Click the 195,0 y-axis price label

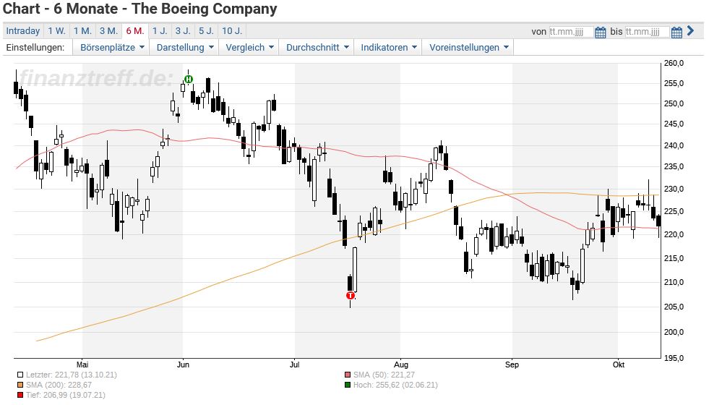point(674,358)
